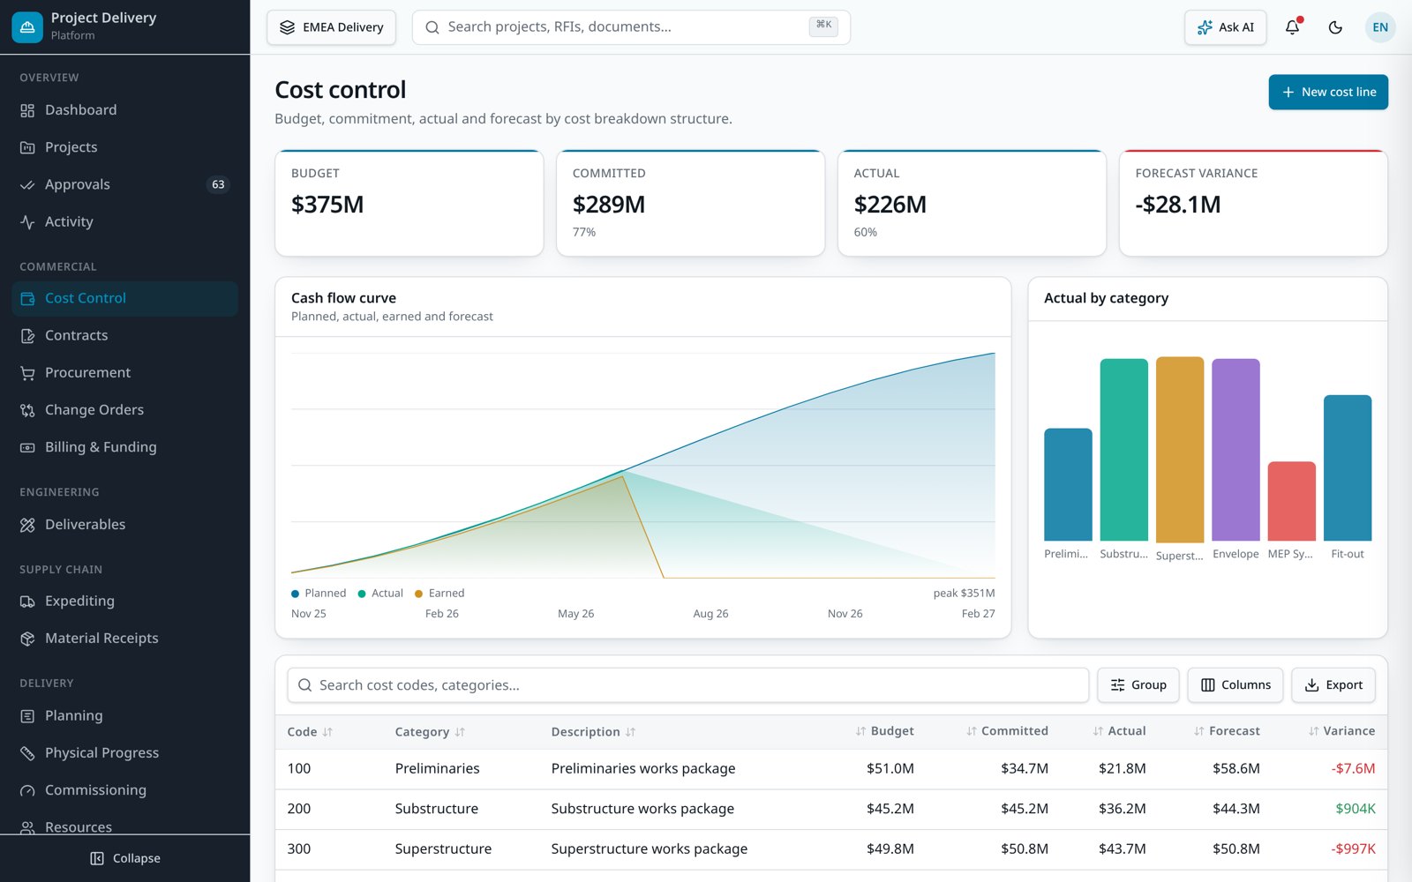Sort table by Committed column

[x=1007, y=731]
